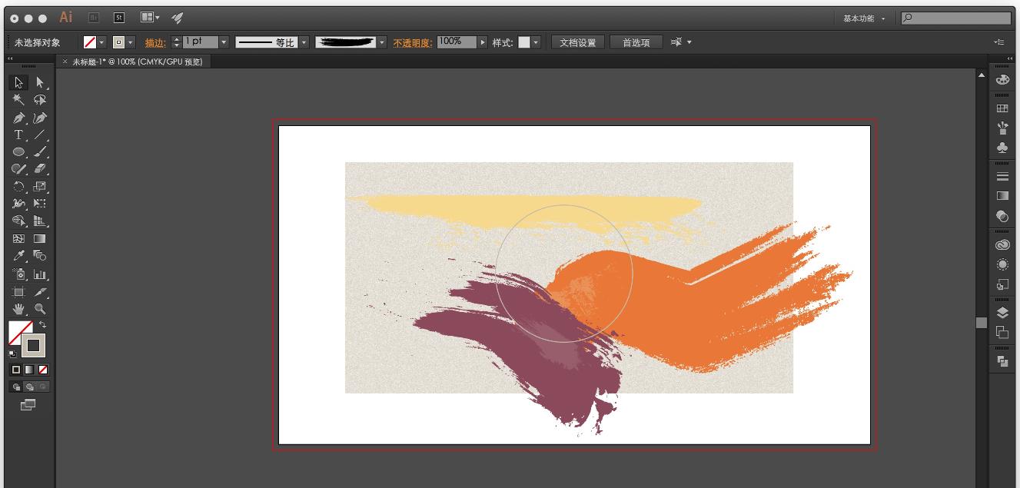
Task: Select the Pen tool
Action: pyautogui.click(x=18, y=117)
